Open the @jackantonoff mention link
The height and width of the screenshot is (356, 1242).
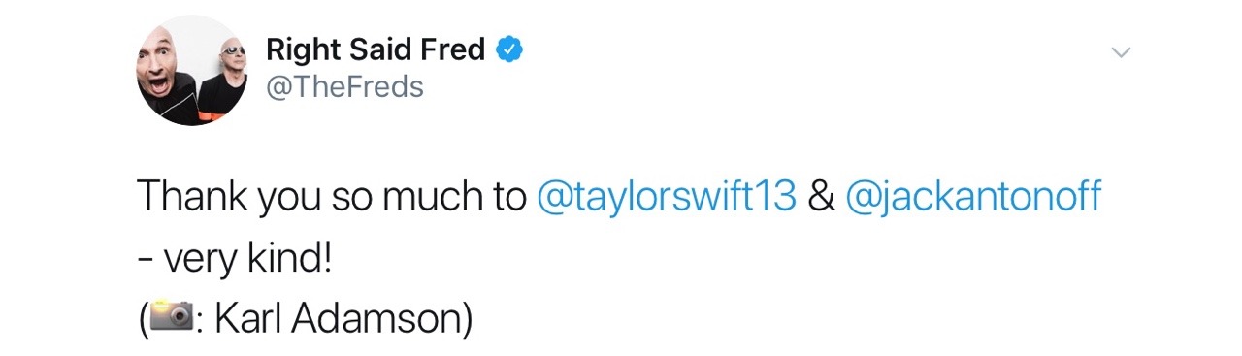point(973,197)
